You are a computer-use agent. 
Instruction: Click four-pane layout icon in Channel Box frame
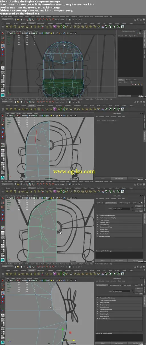click(3, 73)
